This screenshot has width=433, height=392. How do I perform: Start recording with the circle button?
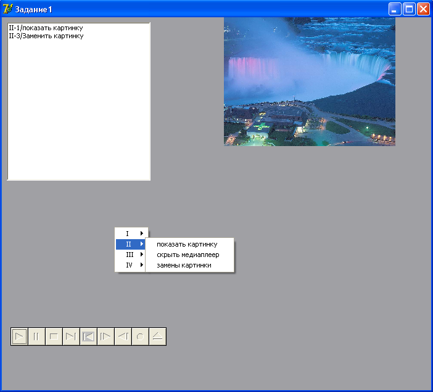click(140, 337)
